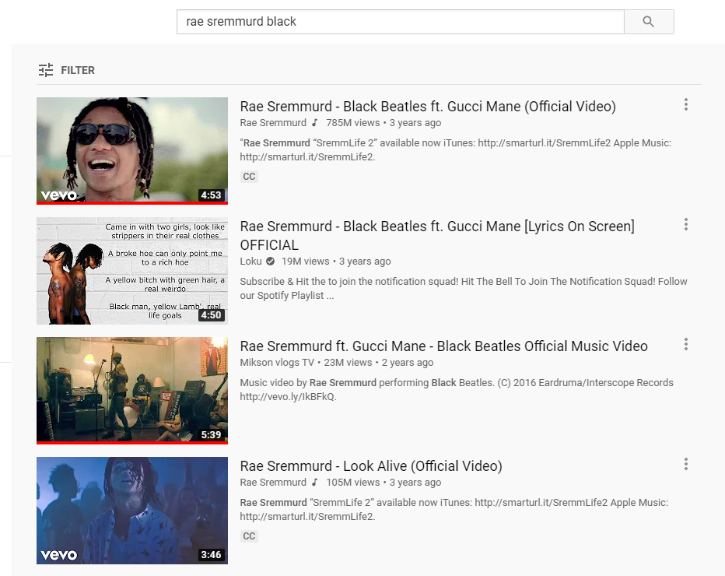Visit Rae Sremmurd channel under Look Alive video
Viewport: 725px width, 576px height.
273,482
